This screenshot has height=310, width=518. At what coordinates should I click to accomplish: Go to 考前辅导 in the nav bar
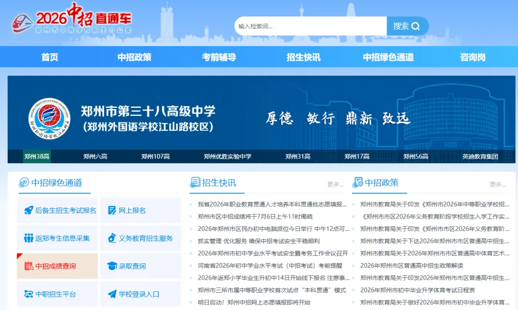[x=219, y=57]
